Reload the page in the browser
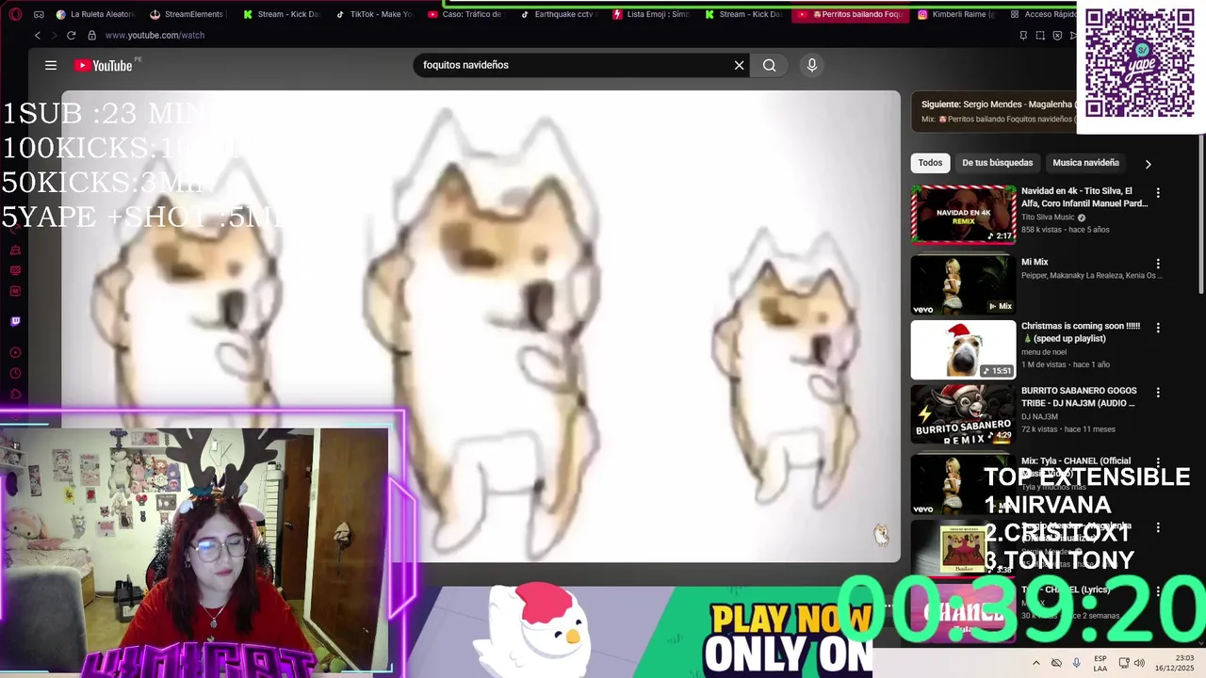 pyautogui.click(x=71, y=35)
